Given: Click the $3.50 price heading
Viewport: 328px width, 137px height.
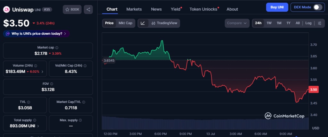Looking at the screenshot, I should tap(16, 23).
